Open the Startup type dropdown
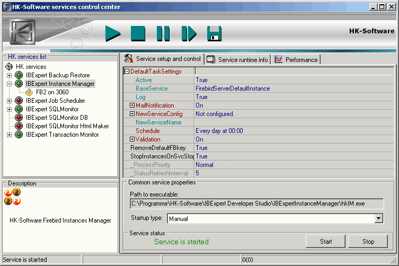The width and height of the screenshot is (399, 266). [x=379, y=218]
